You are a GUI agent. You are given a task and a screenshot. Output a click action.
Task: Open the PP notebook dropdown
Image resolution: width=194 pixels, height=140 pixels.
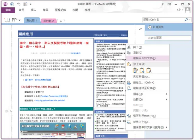coord(20,20)
